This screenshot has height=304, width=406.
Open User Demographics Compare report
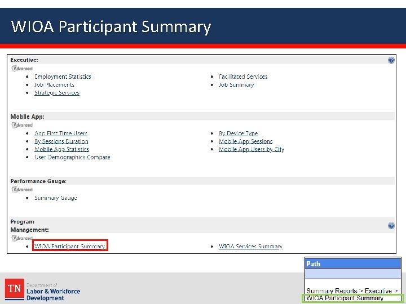(72, 158)
